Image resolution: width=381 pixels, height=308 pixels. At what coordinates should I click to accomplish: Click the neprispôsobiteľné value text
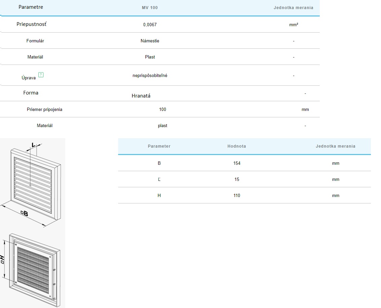[150, 76]
